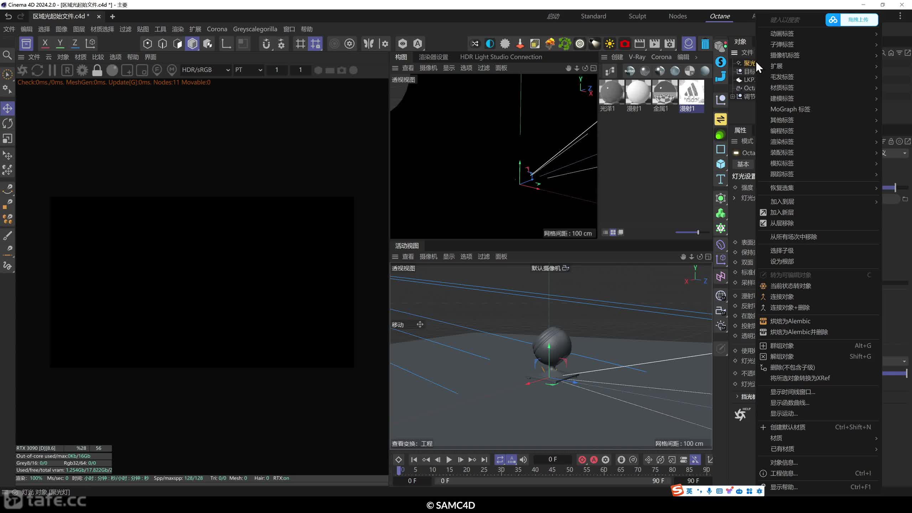Choose 连接对象+删除 from context menu
The image size is (912, 513).
point(818,307)
